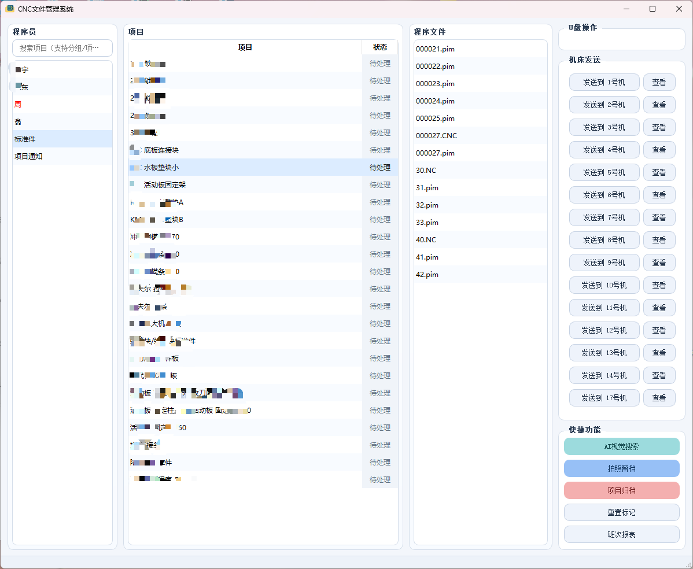Send program to machine 17号机

(x=604, y=398)
